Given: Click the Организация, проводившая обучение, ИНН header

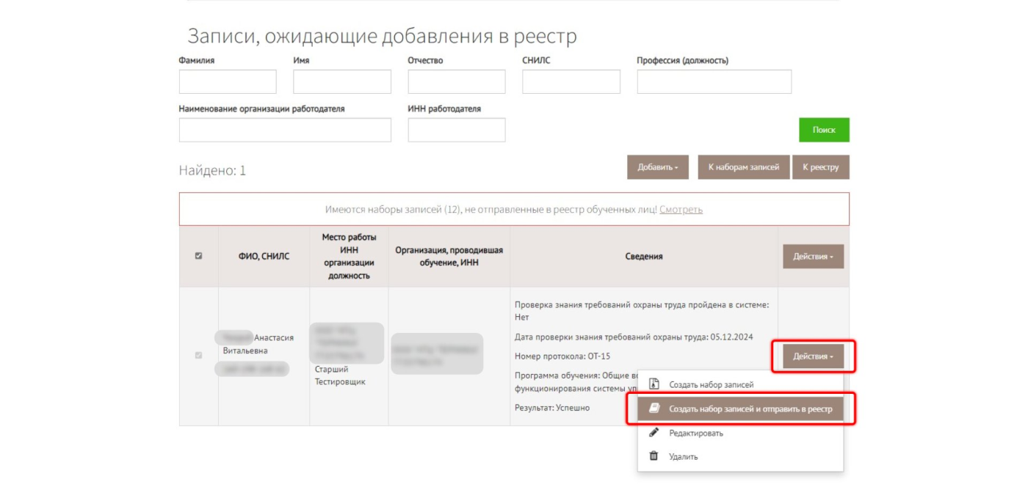Looking at the screenshot, I should pos(449,256).
